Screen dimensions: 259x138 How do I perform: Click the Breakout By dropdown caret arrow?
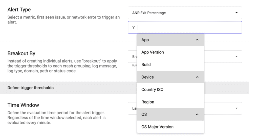click(236, 57)
